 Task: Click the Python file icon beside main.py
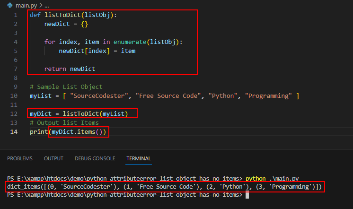pyautogui.click(x=10, y=5)
